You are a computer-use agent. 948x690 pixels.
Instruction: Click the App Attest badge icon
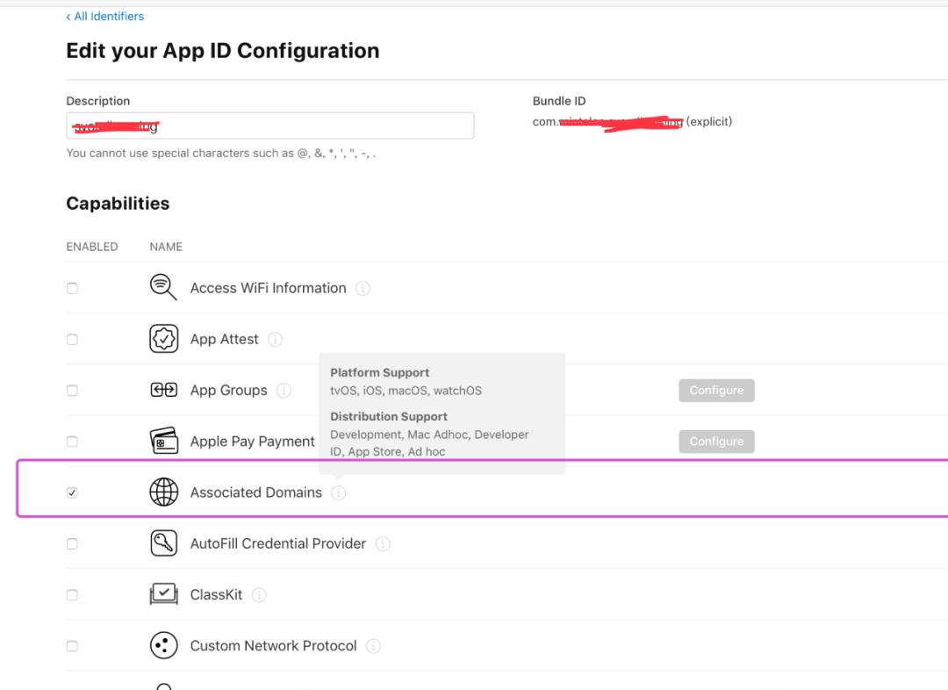point(163,339)
